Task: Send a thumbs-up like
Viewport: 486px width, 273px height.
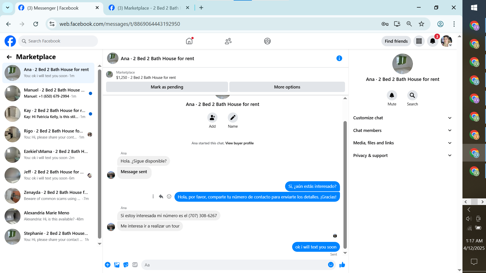Action: click(x=342, y=265)
